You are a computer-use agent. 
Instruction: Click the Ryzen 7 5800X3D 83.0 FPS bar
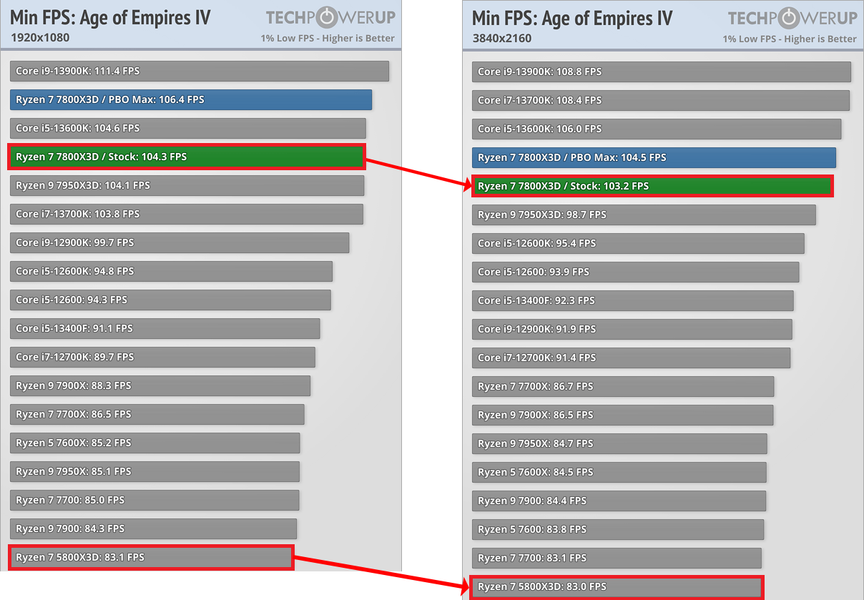pyautogui.click(x=617, y=586)
